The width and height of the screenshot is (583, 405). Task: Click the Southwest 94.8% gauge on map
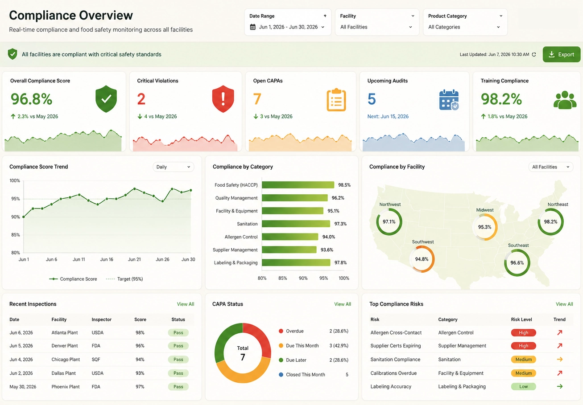[422, 259]
